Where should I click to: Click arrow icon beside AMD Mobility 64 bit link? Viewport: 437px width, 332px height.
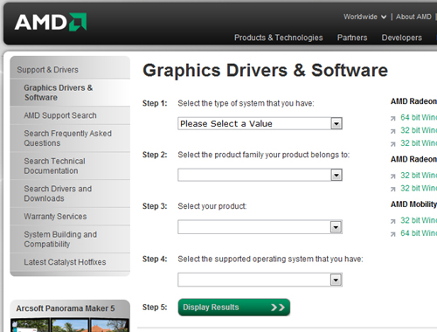click(393, 234)
